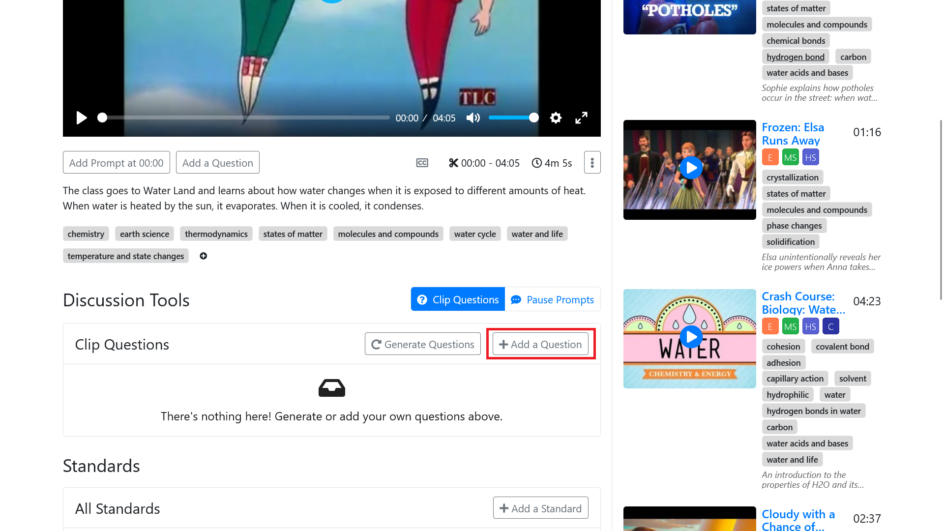Open the Crash Course: Biology Water link
This screenshot has width=944, height=531.
803,303
